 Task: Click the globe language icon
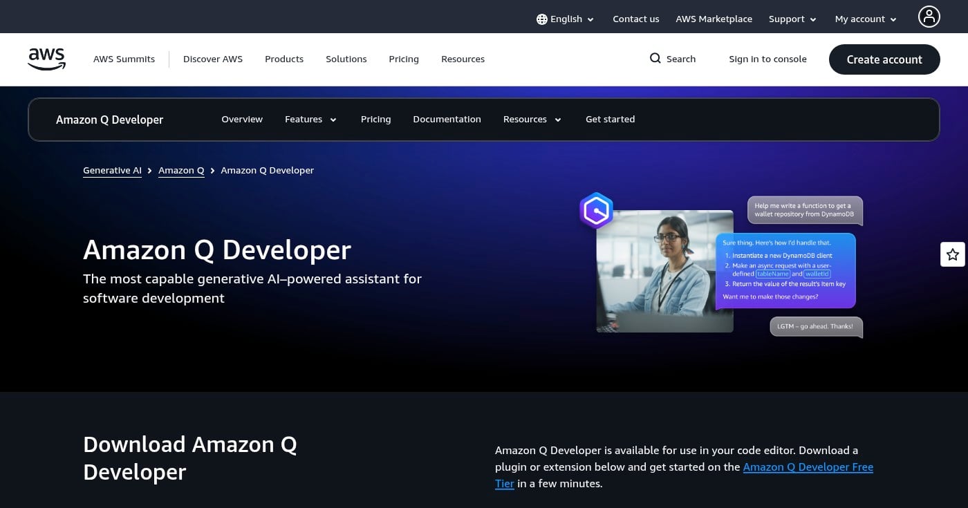(x=542, y=19)
